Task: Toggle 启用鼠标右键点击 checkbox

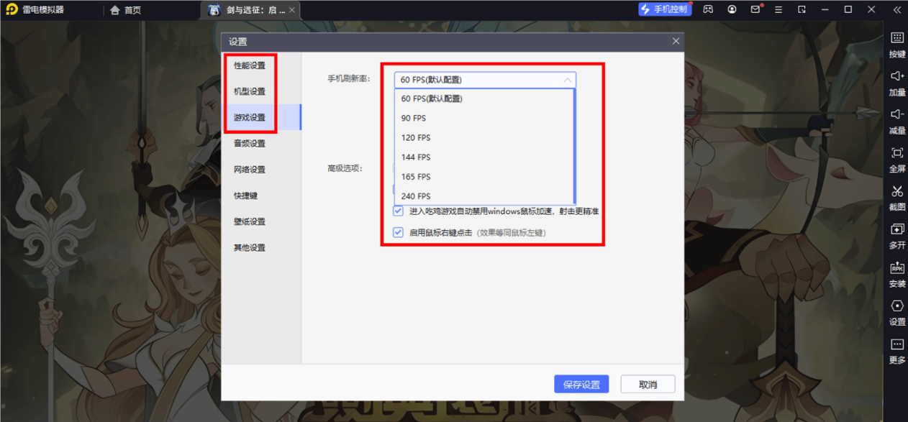Action: tap(398, 233)
